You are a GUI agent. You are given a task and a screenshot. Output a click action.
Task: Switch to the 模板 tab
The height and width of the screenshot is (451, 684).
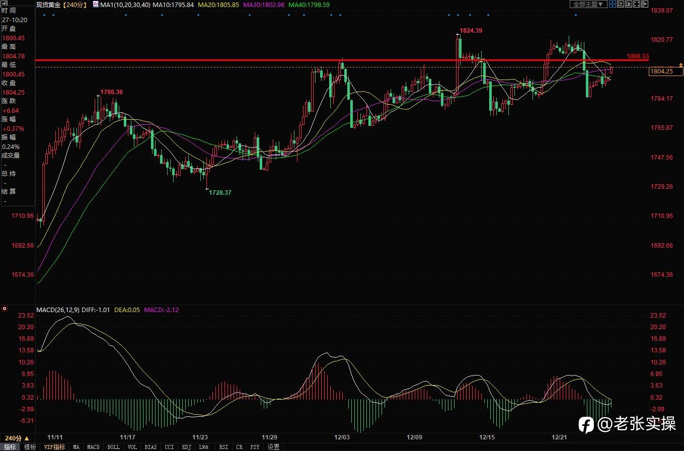tap(30, 447)
